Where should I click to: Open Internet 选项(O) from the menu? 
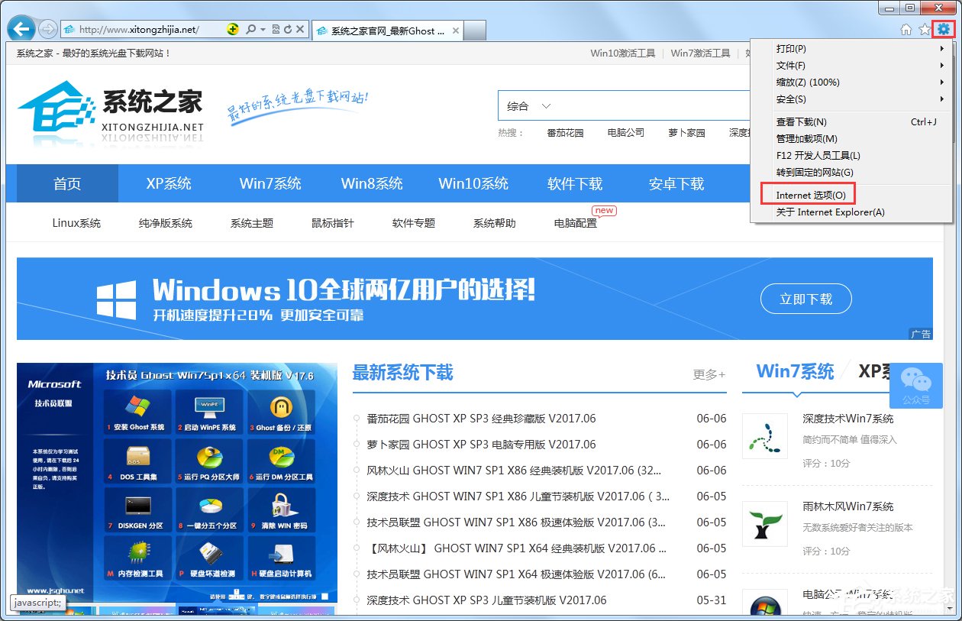[808, 194]
